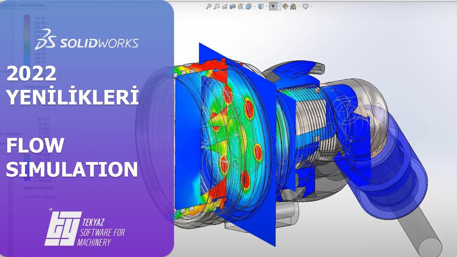Image resolution: width=457 pixels, height=257 pixels.
Task: Click the 'Cut Plot 2: contours' label
Action: 40,197
